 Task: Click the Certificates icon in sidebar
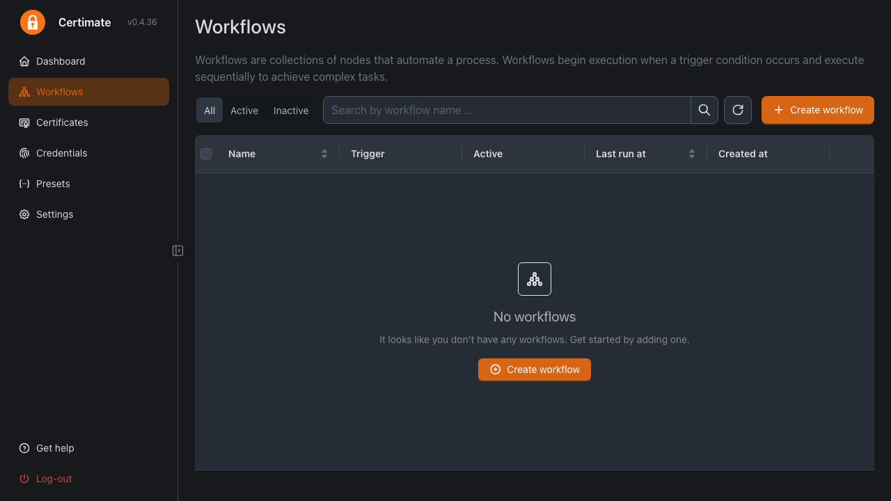[x=24, y=122]
